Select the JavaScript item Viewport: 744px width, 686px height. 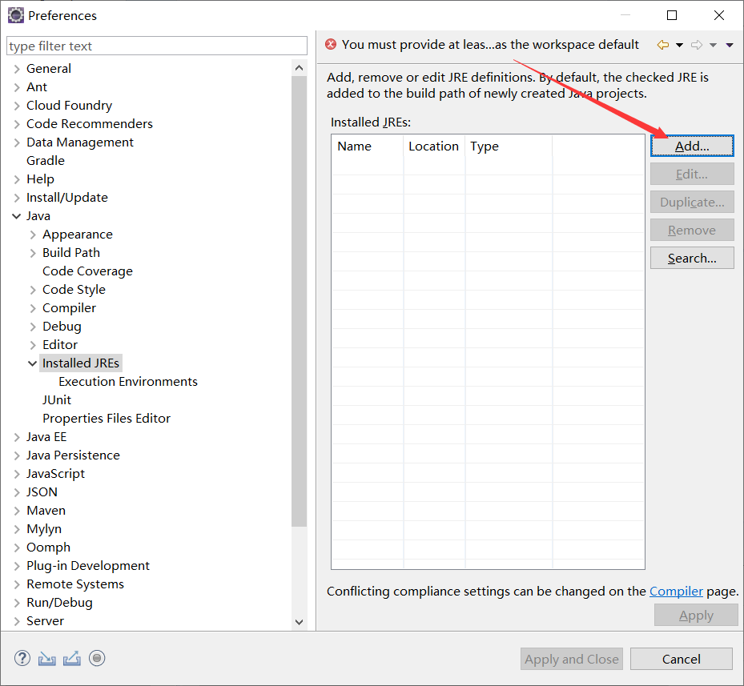point(55,474)
